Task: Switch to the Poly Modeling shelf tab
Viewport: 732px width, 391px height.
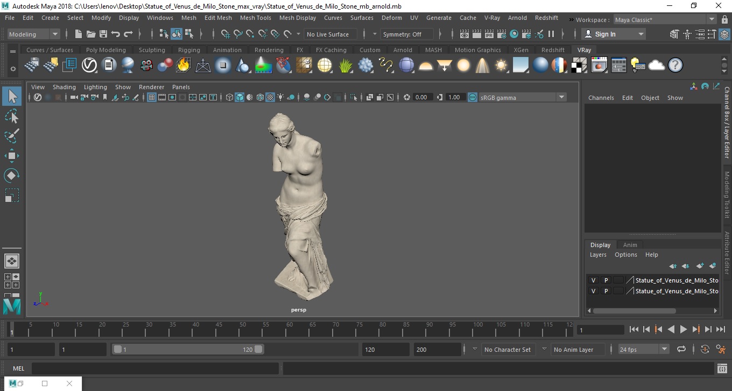Action: [105, 50]
